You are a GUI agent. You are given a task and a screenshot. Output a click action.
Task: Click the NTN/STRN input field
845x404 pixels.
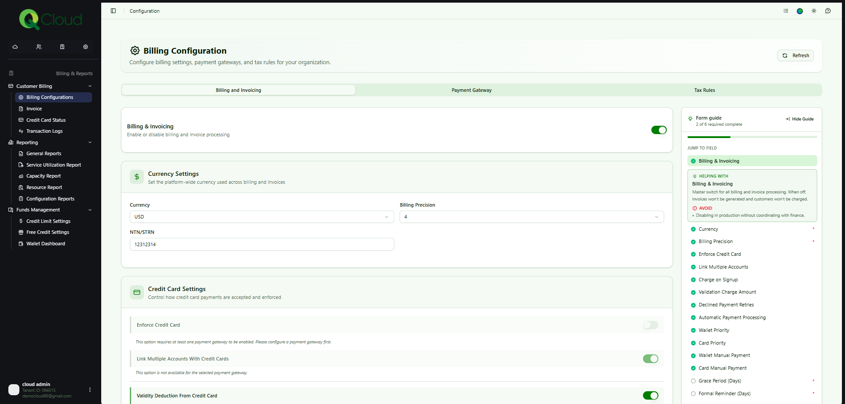262,244
